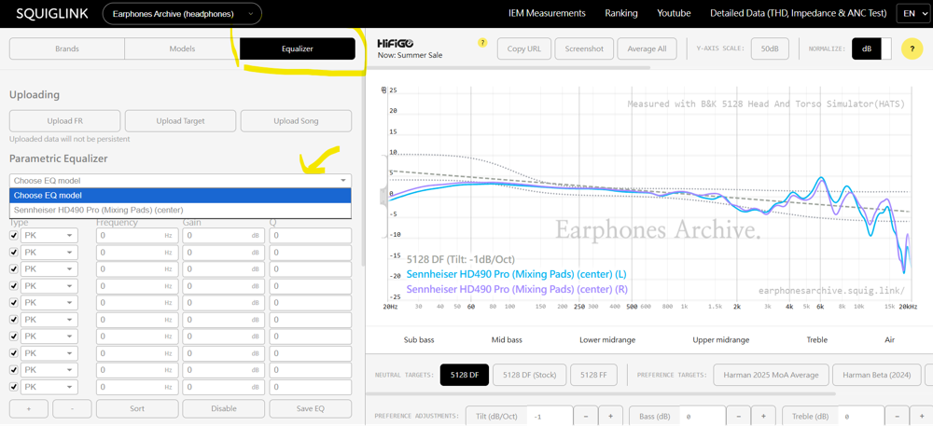The width and height of the screenshot is (933, 426).
Task: Uncheck the second filter row's checkbox
Action: pyautogui.click(x=14, y=253)
